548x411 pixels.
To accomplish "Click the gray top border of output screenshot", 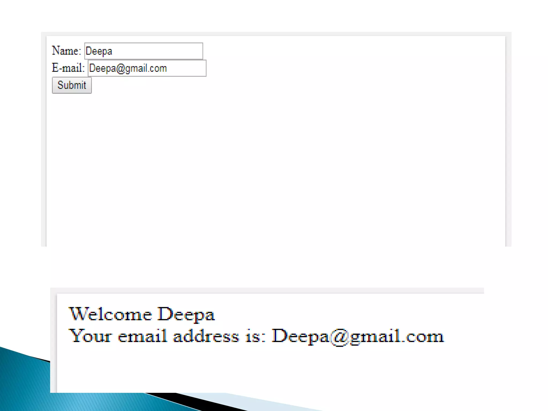I will click(268, 290).
